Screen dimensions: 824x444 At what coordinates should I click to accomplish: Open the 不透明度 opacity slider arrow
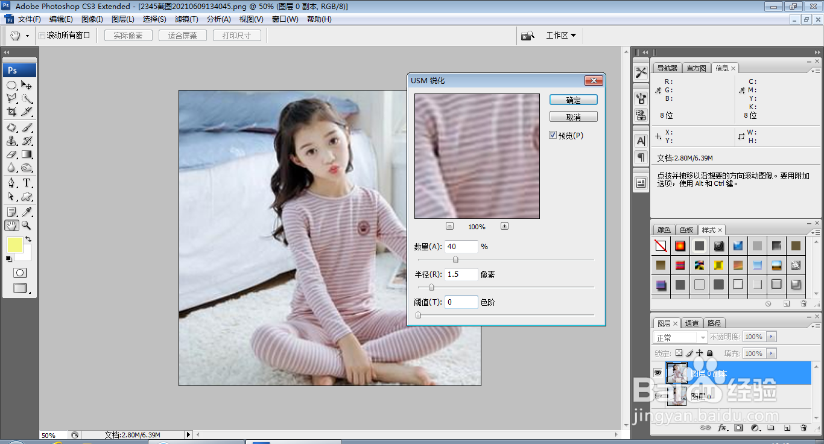point(772,337)
